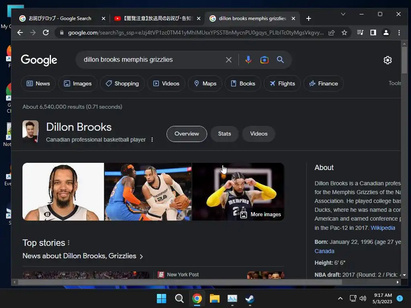This screenshot has height=308, width=411.
Task: Open search Tools options
Action: (395, 83)
